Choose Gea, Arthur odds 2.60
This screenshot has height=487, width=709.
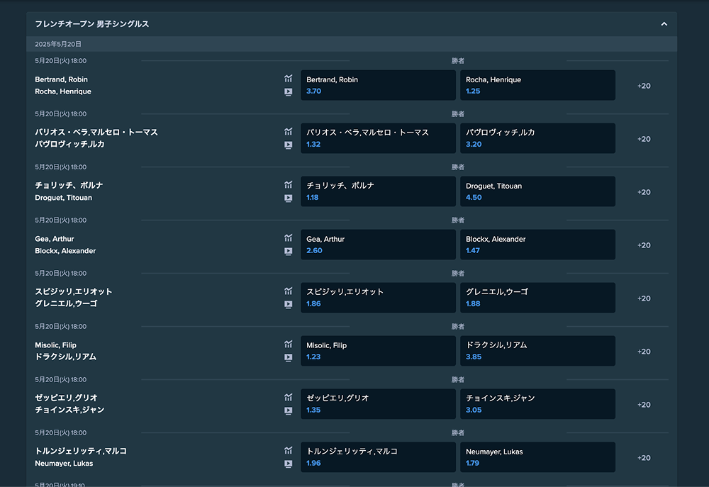378,245
